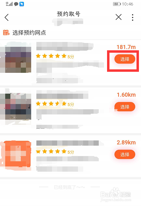Tap the 预约取号 page title

[69, 14]
